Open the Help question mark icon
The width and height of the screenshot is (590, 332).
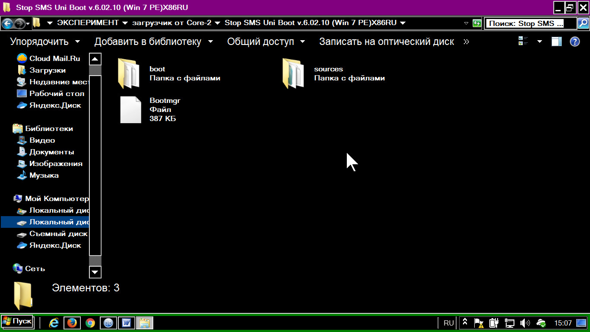click(575, 41)
